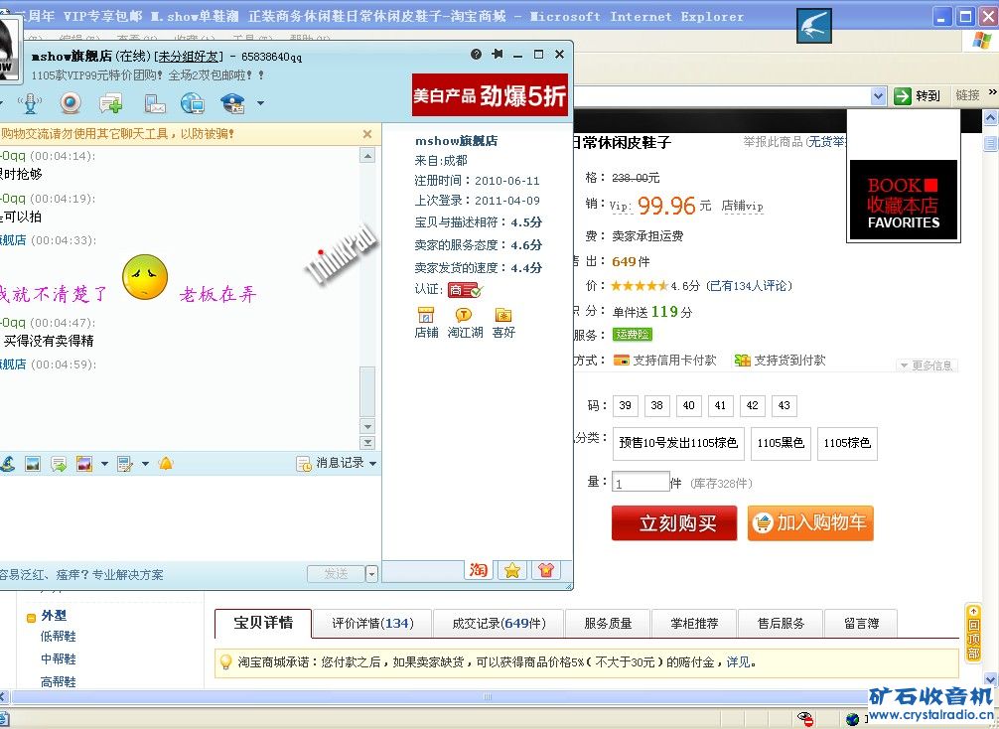Click the disabled 发送 send button

coord(336,574)
